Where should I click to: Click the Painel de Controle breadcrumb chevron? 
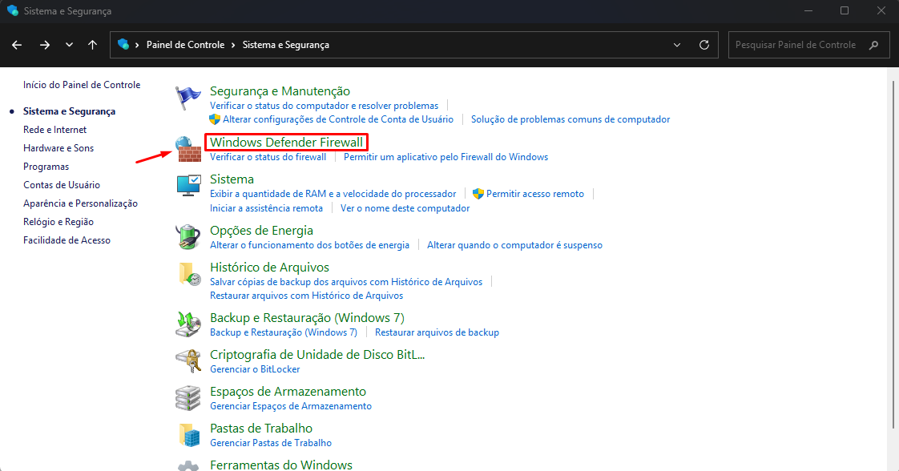pos(233,45)
